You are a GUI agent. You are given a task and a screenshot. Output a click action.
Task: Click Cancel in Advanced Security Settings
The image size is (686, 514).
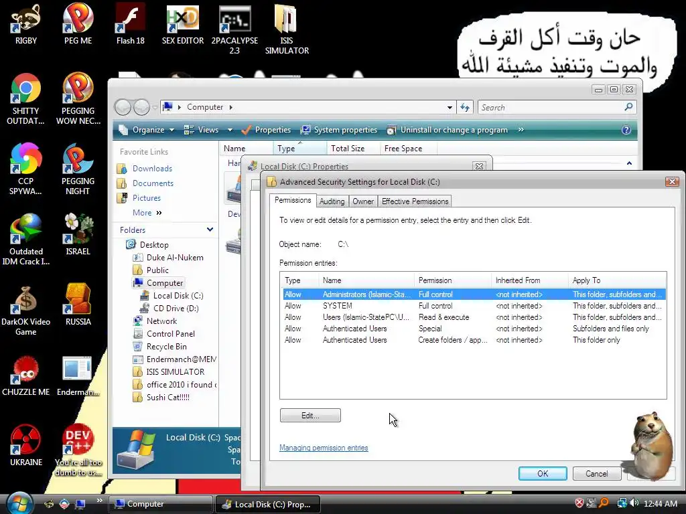597,473
